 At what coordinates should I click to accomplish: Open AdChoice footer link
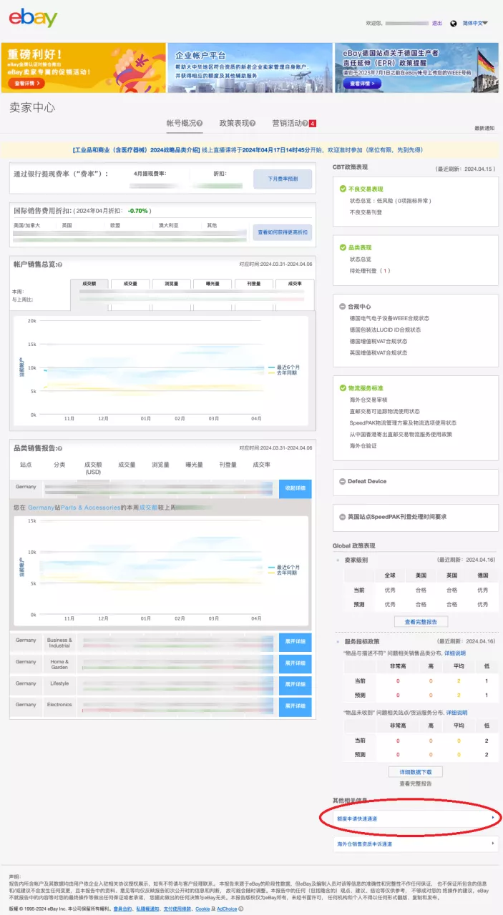(x=227, y=909)
